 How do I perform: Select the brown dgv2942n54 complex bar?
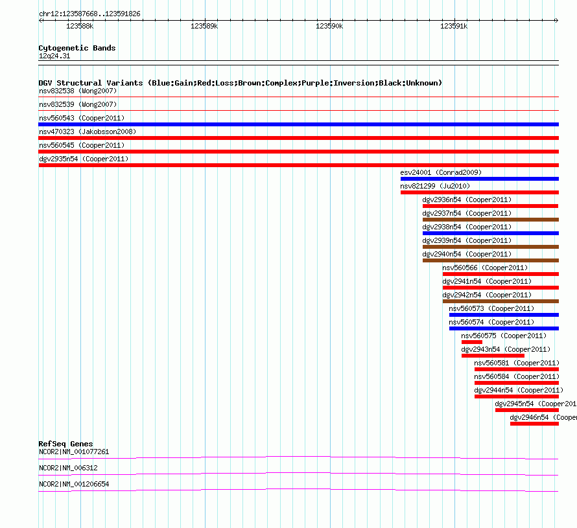click(500, 301)
